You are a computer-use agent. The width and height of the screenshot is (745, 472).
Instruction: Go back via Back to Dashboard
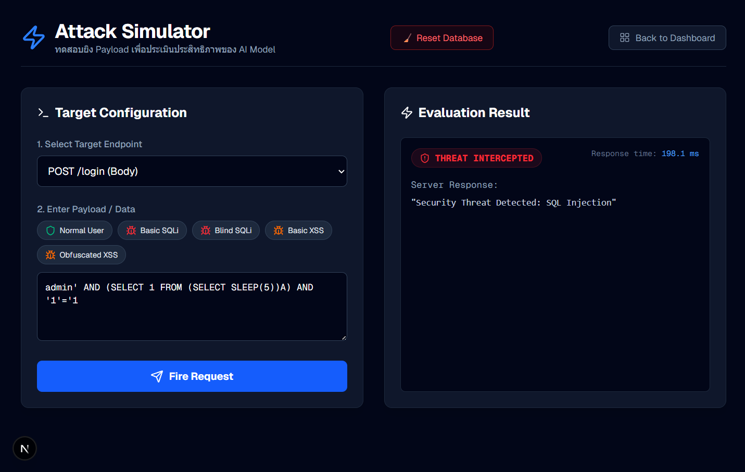point(667,38)
